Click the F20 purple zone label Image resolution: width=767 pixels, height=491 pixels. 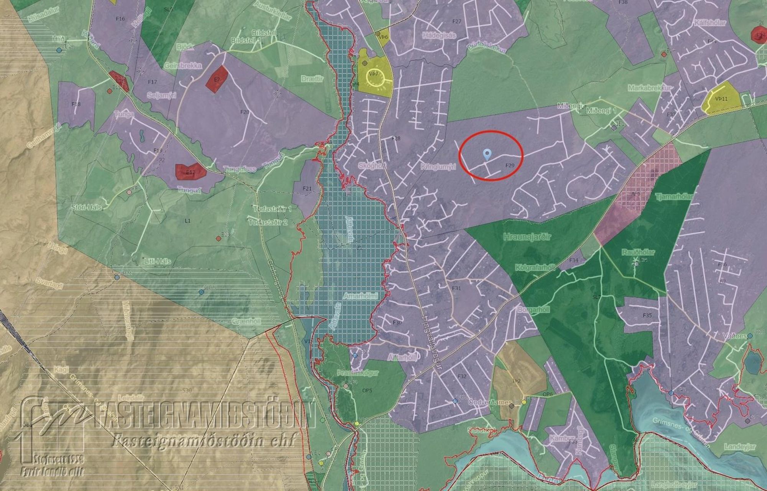[245, 112]
